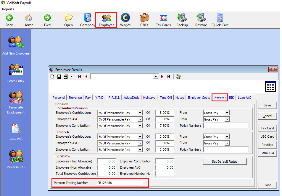Open Batch Entry from the sidebar

coord(16,73)
